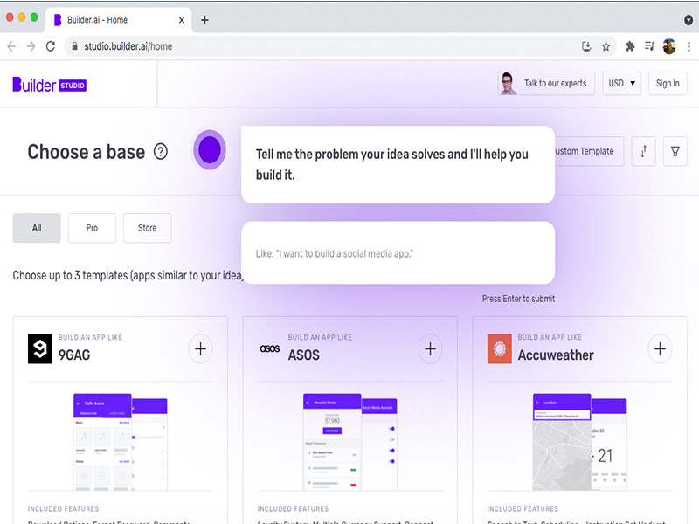Click the Accuweather app preview thumbnail

click(579, 439)
